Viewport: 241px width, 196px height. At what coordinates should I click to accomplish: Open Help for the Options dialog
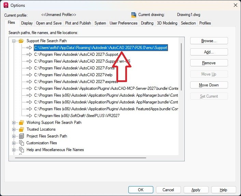[x=224, y=190]
